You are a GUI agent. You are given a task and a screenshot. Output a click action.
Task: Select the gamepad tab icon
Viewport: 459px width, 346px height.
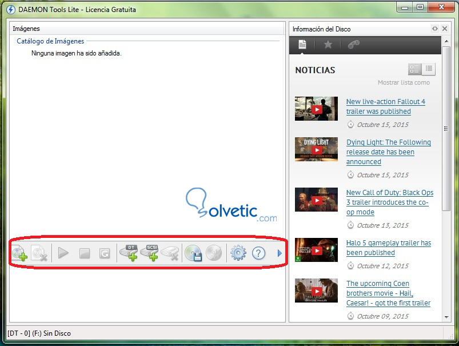354,45
